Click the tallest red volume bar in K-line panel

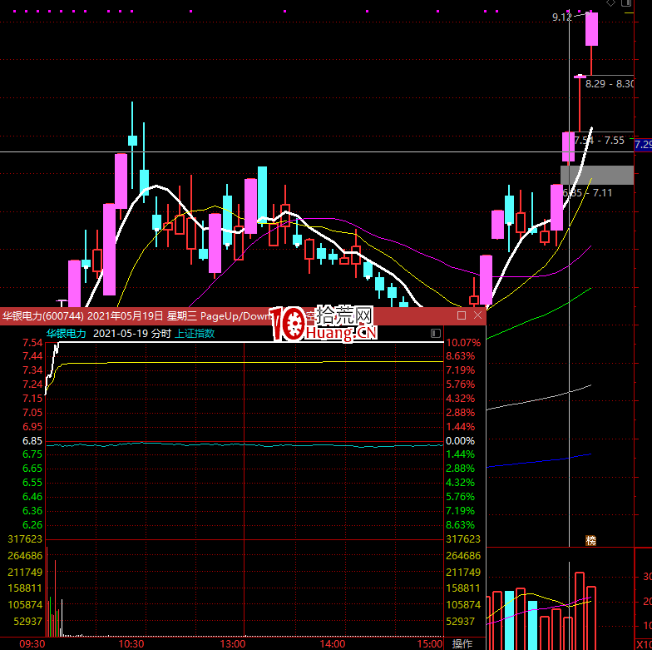click(580, 611)
